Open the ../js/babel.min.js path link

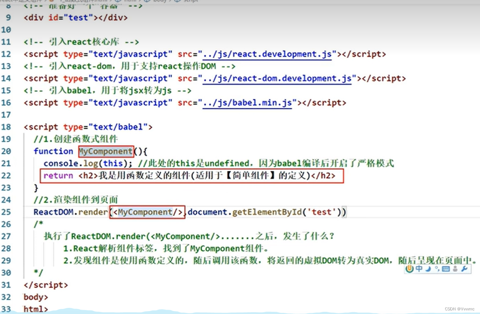pos(247,103)
